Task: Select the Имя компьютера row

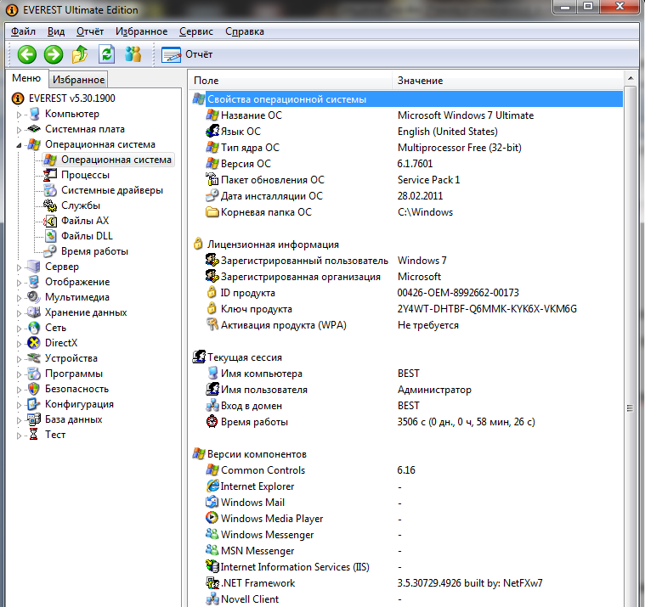Action: pyautogui.click(x=407, y=374)
